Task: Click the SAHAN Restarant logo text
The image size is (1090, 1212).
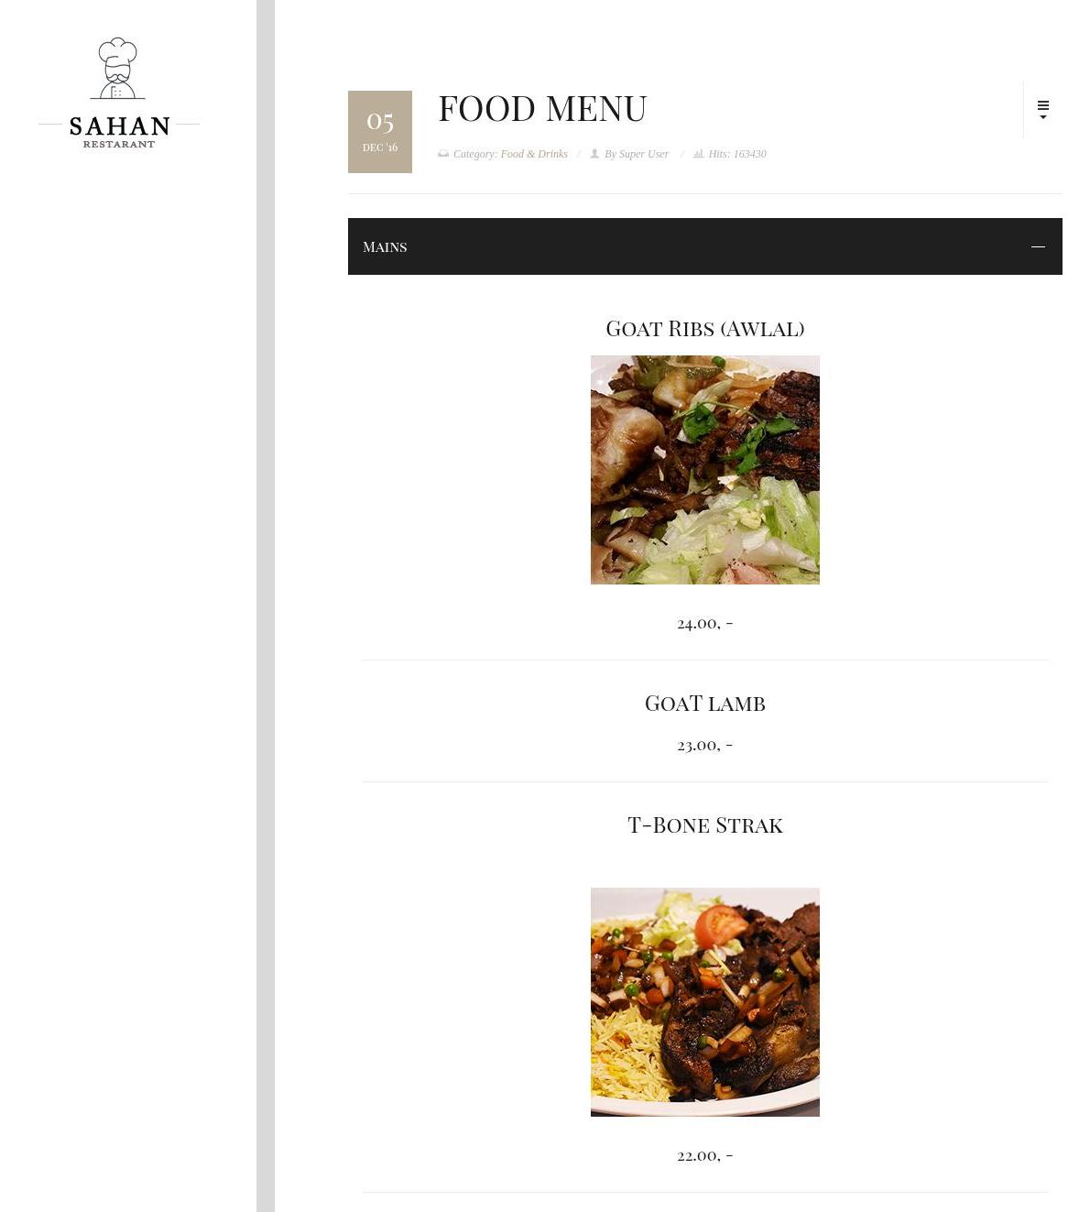Action: coord(119,131)
